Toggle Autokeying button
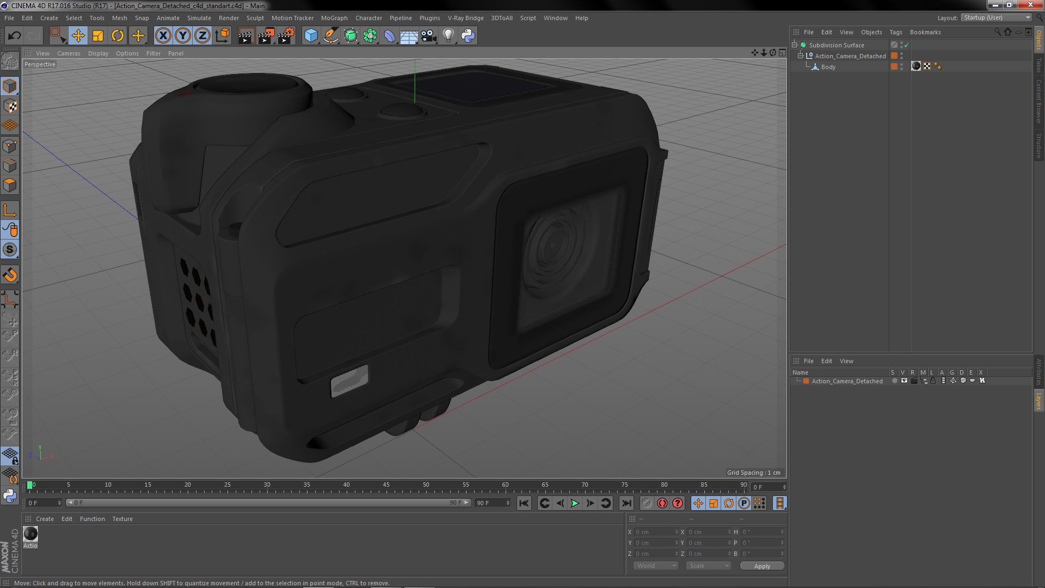The height and width of the screenshot is (588, 1045). click(662, 503)
